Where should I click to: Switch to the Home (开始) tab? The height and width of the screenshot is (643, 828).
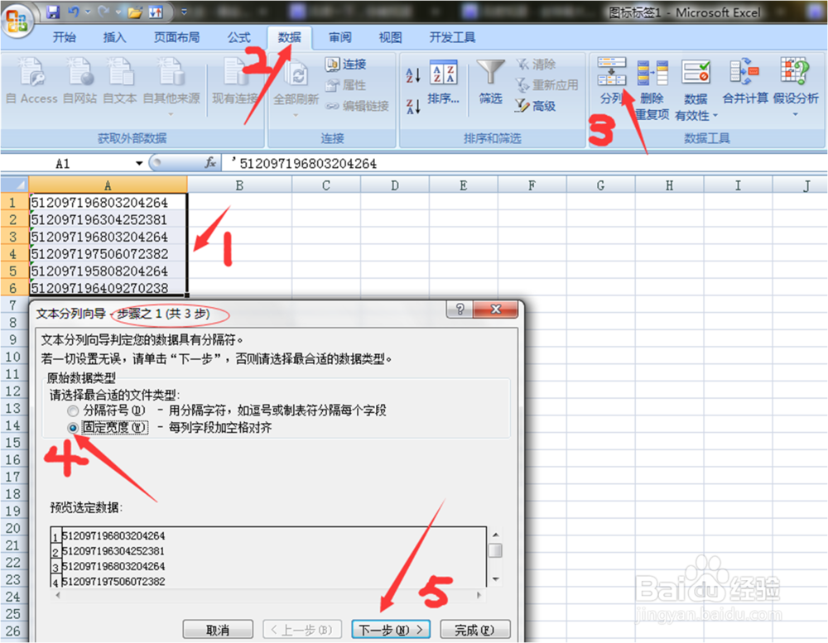click(65, 37)
